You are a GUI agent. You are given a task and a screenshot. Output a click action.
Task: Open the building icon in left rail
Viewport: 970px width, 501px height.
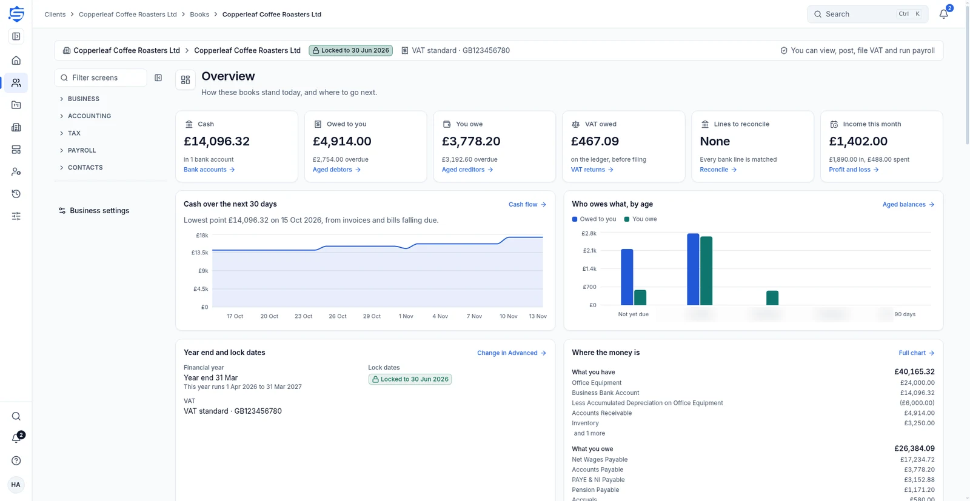(16, 127)
